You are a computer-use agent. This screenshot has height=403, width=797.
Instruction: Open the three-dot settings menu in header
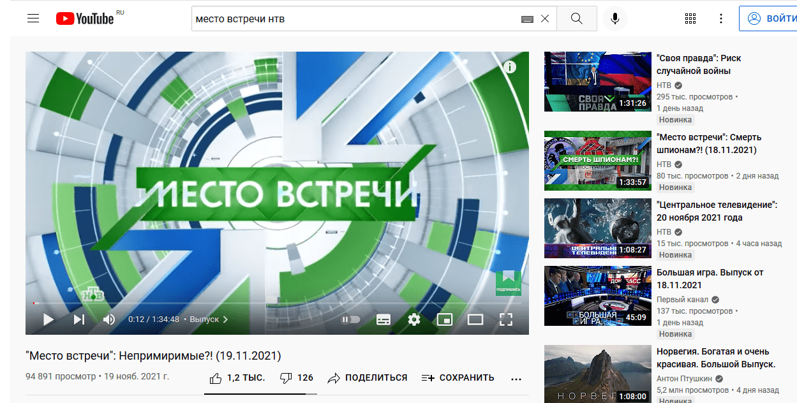(721, 18)
